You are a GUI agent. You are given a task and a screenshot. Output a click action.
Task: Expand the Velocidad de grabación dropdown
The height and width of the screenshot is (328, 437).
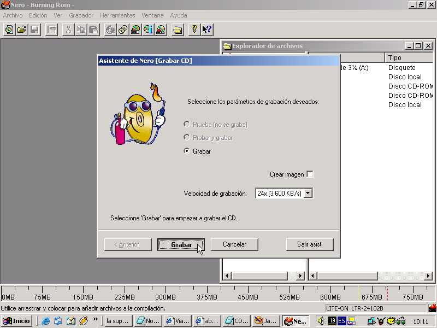click(x=308, y=193)
